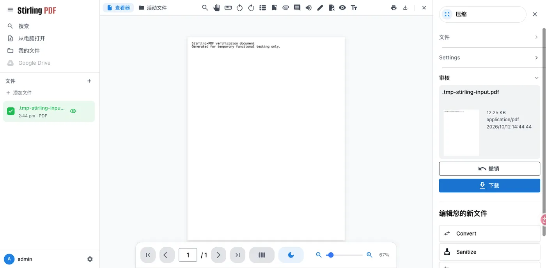Click the page number input field
This screenshot has height=268, width=546.
(188, 255)
